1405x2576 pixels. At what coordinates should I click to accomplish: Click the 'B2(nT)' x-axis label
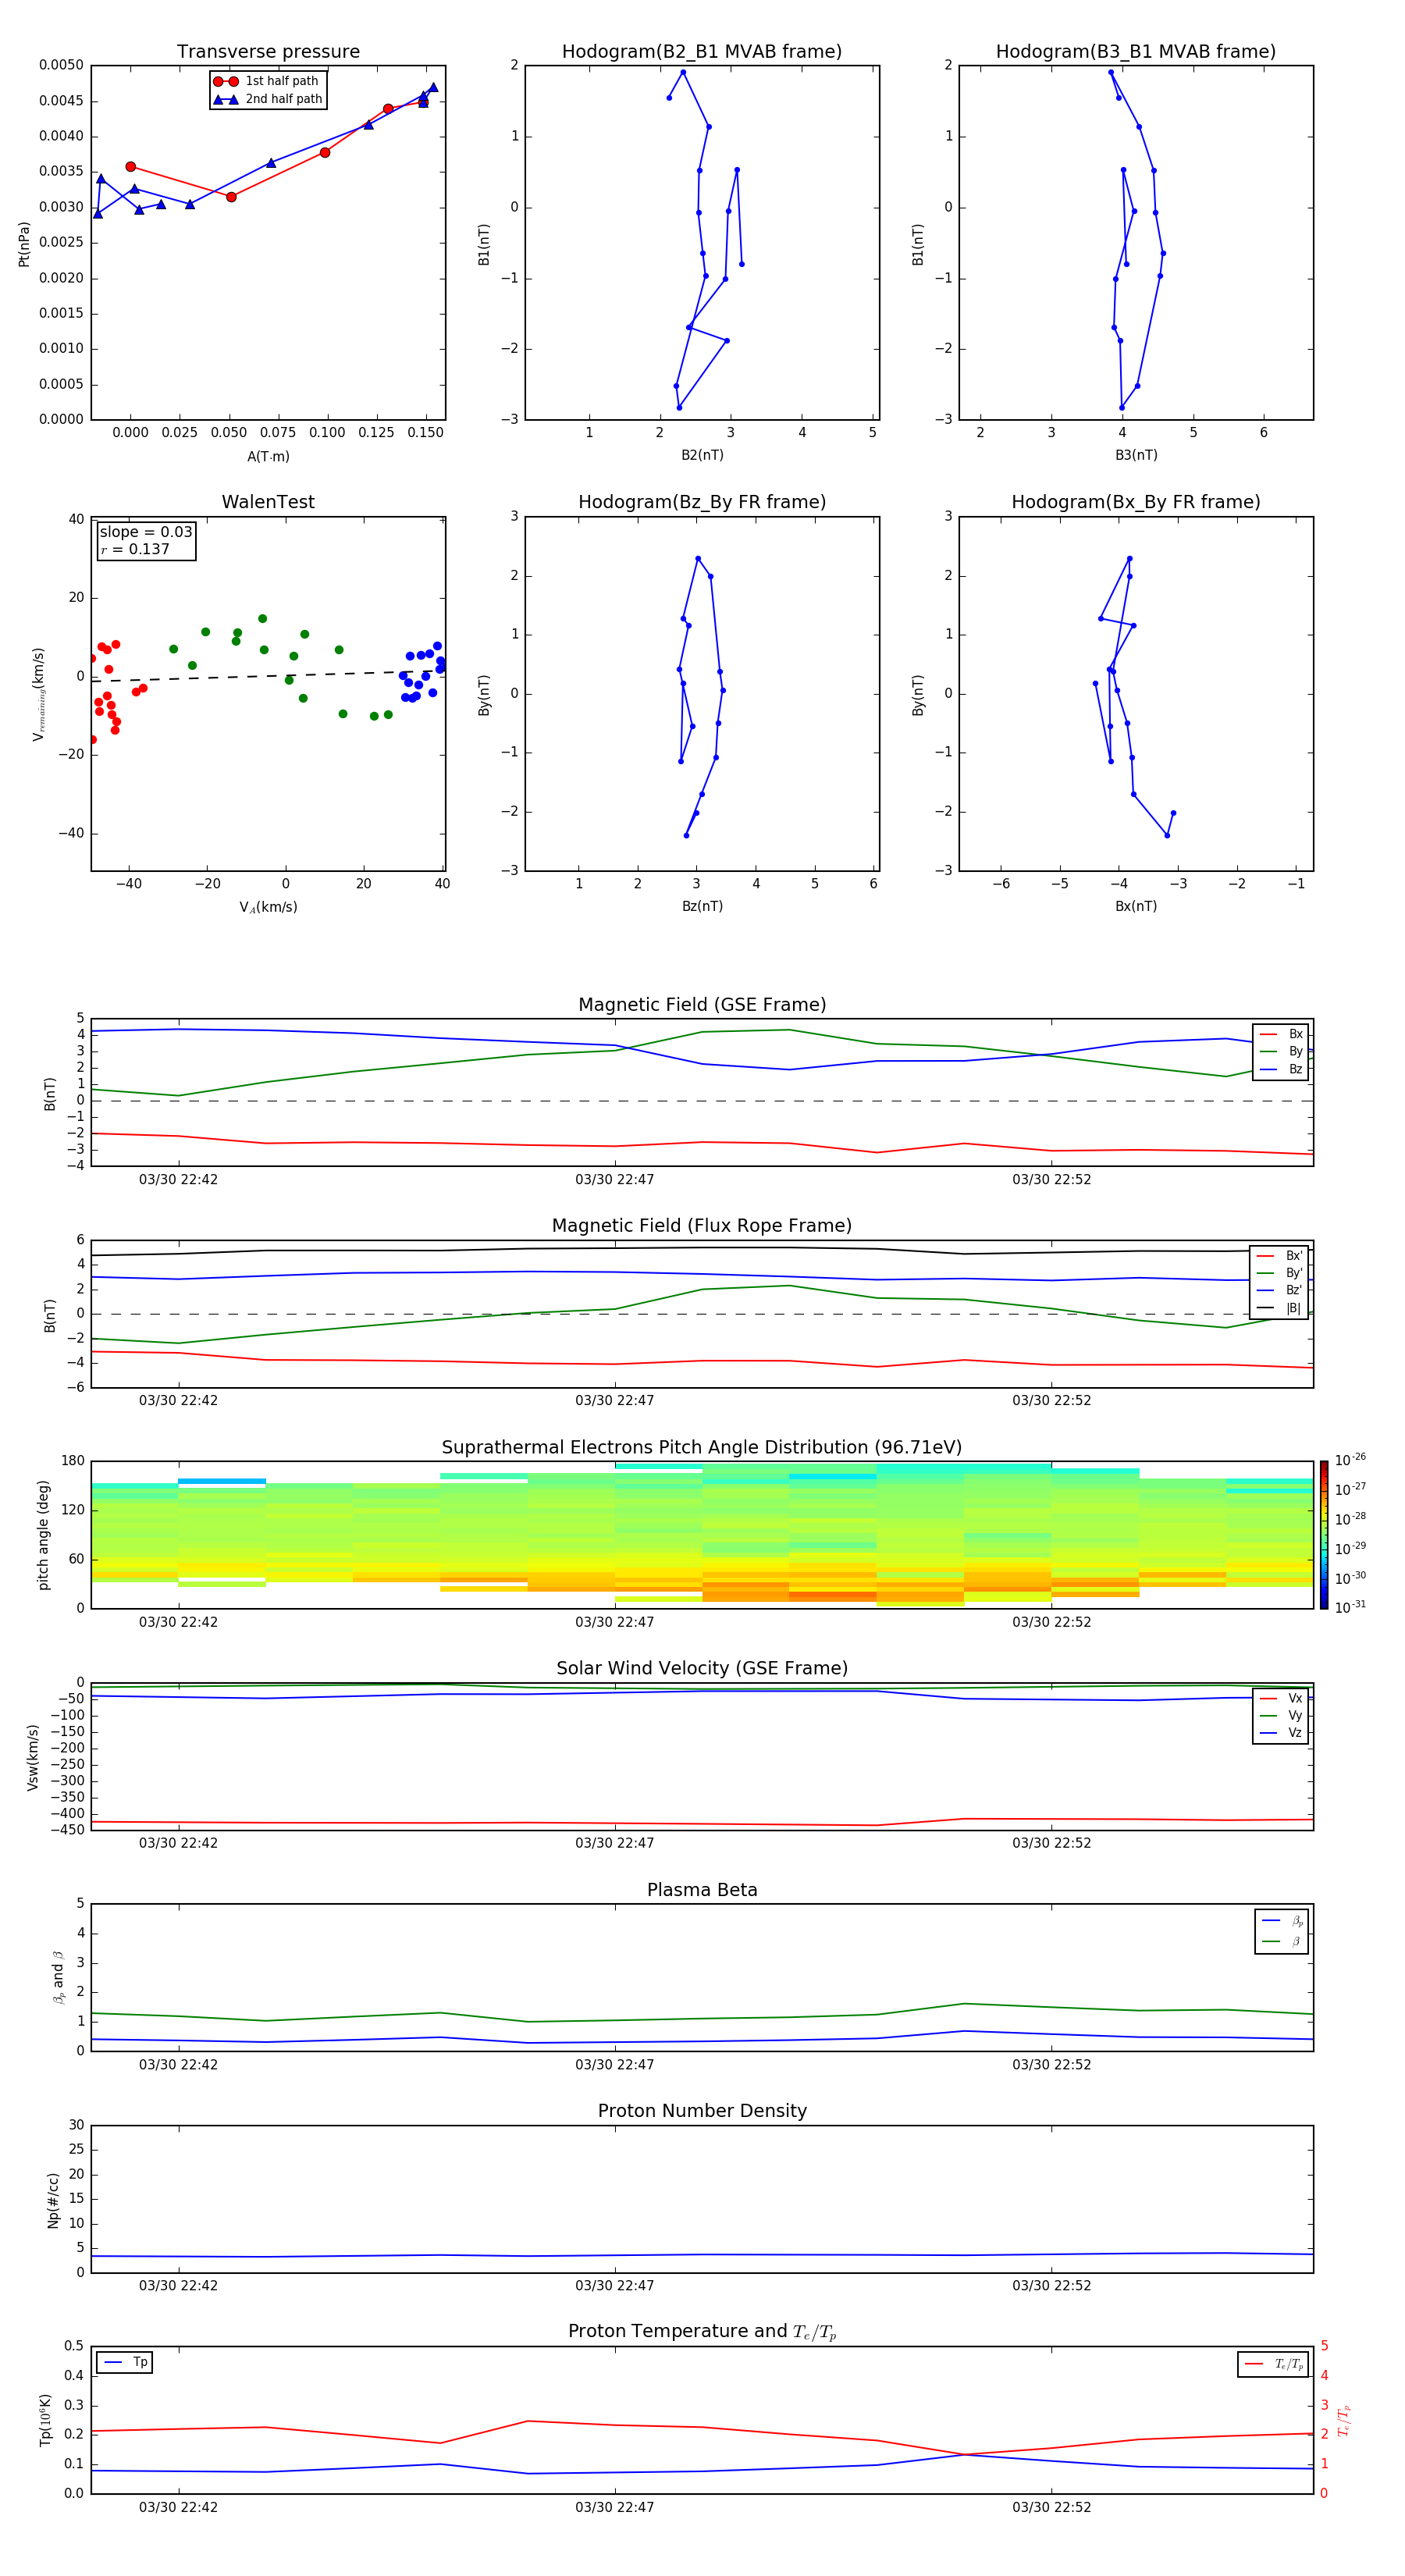pyautogui.click(x=702, y=455)
